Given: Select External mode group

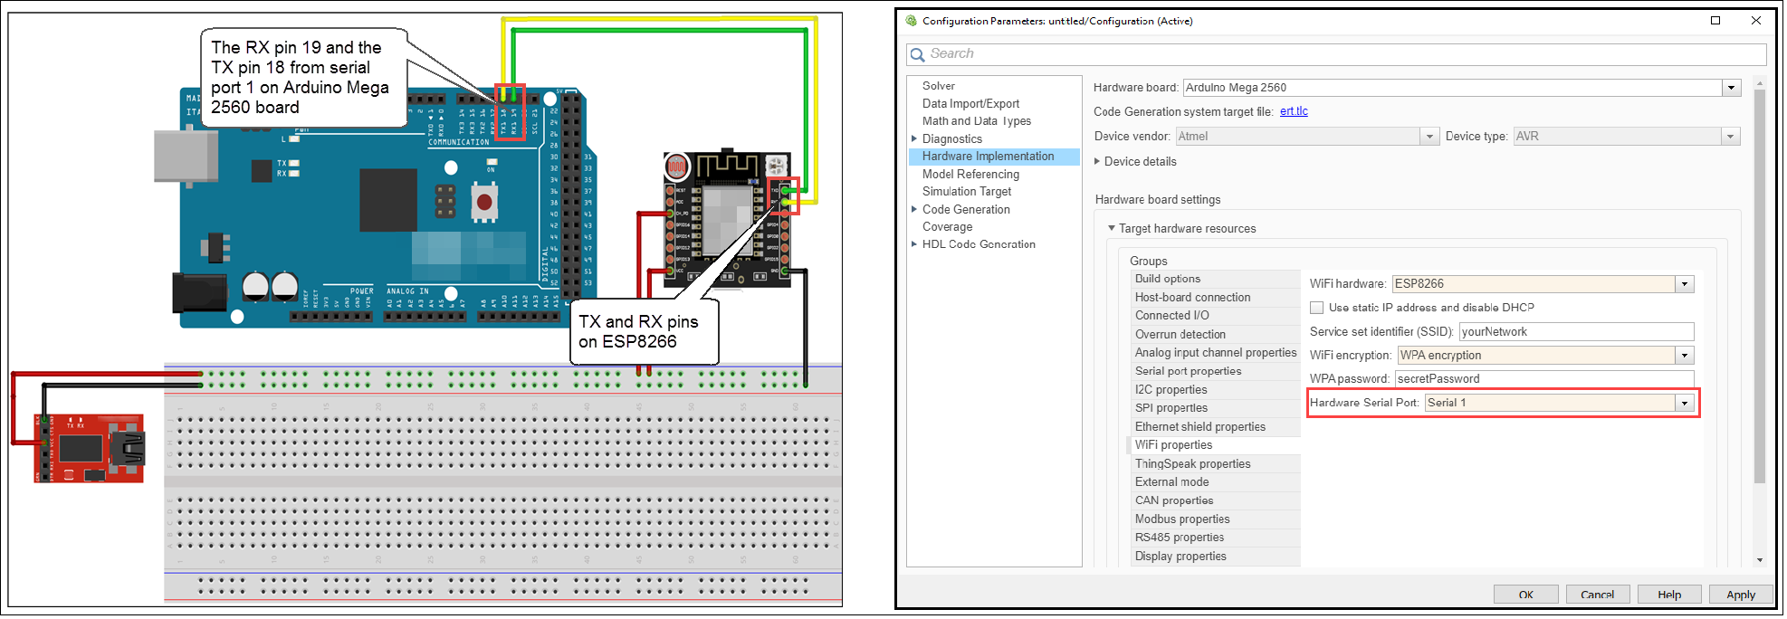Looking at the screenshot, I should point(1214,482).
